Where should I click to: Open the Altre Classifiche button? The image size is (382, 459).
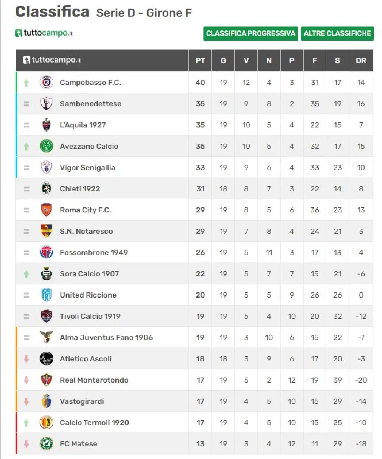pos(337,33)
